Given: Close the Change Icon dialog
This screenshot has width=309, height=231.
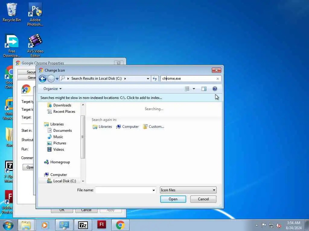Looking at the screenshot, I should (216, 70).
